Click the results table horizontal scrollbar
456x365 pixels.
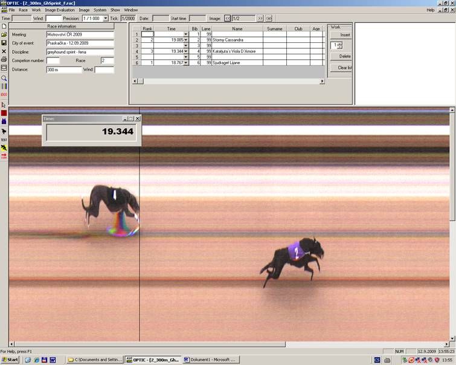point(228,81)
